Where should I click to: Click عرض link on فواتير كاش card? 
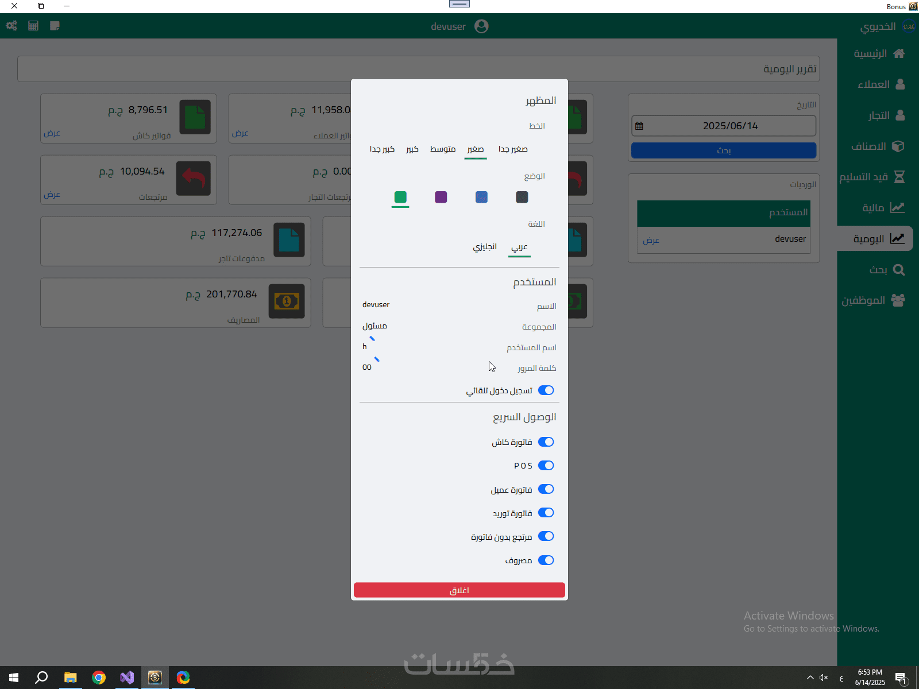click(52, 133)
